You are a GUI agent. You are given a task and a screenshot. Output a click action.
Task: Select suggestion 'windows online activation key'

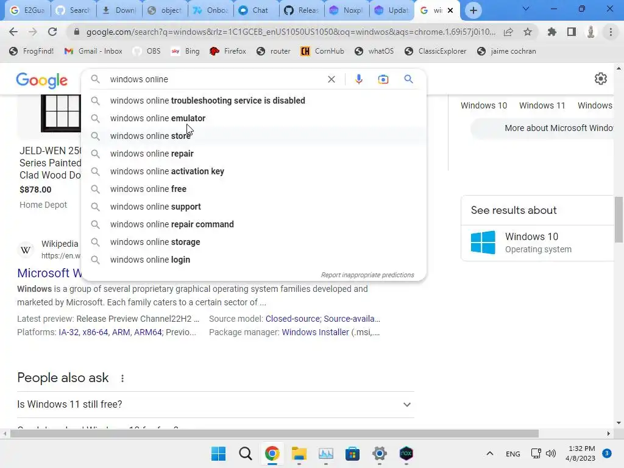click(253, 171)
